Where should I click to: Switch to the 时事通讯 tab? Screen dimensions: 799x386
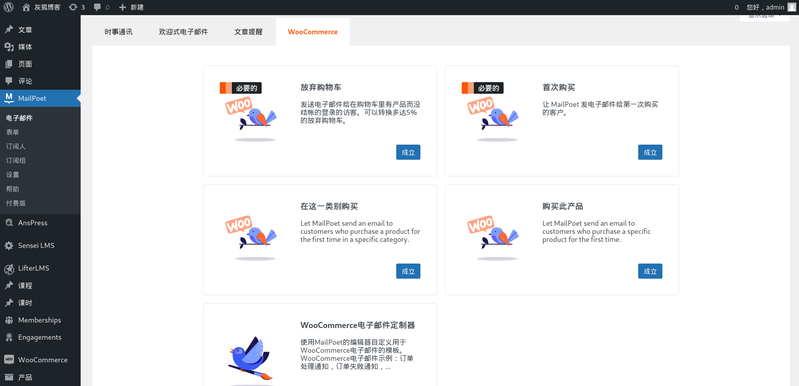coord(118,32)
